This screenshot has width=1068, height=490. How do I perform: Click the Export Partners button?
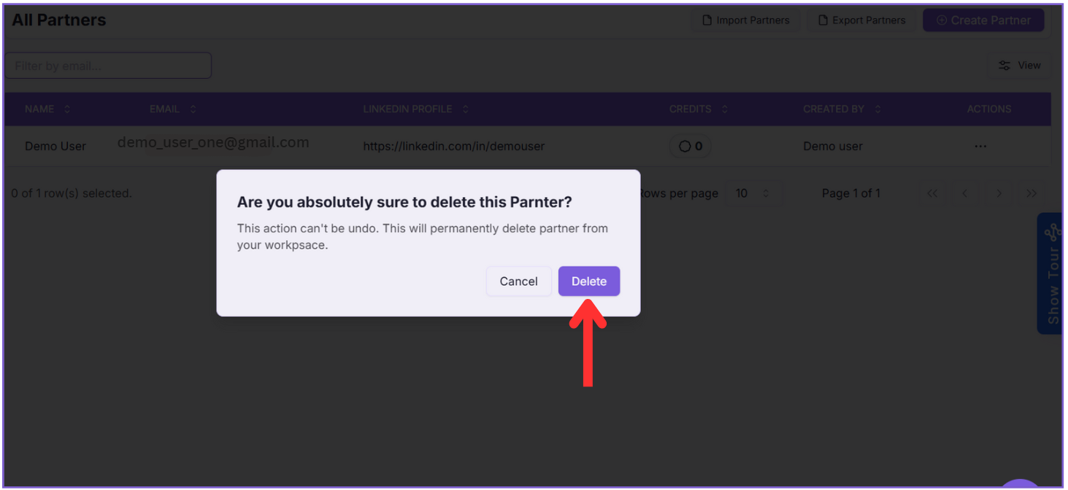(x=861, y=20)
